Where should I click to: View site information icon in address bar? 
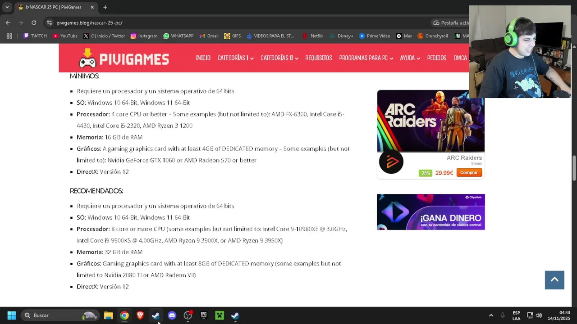coord(49,22)
